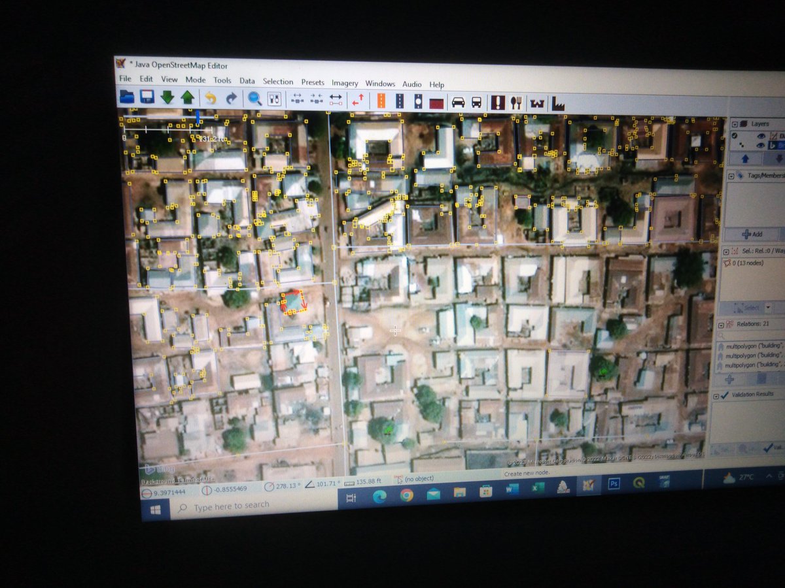This screenshot has height=588, width=785.
Task: Open the View menu
Action: pyautogui.click(x=169, y=79)
